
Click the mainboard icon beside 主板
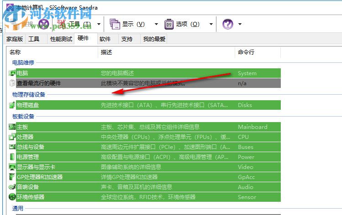[x=12, y=127]
